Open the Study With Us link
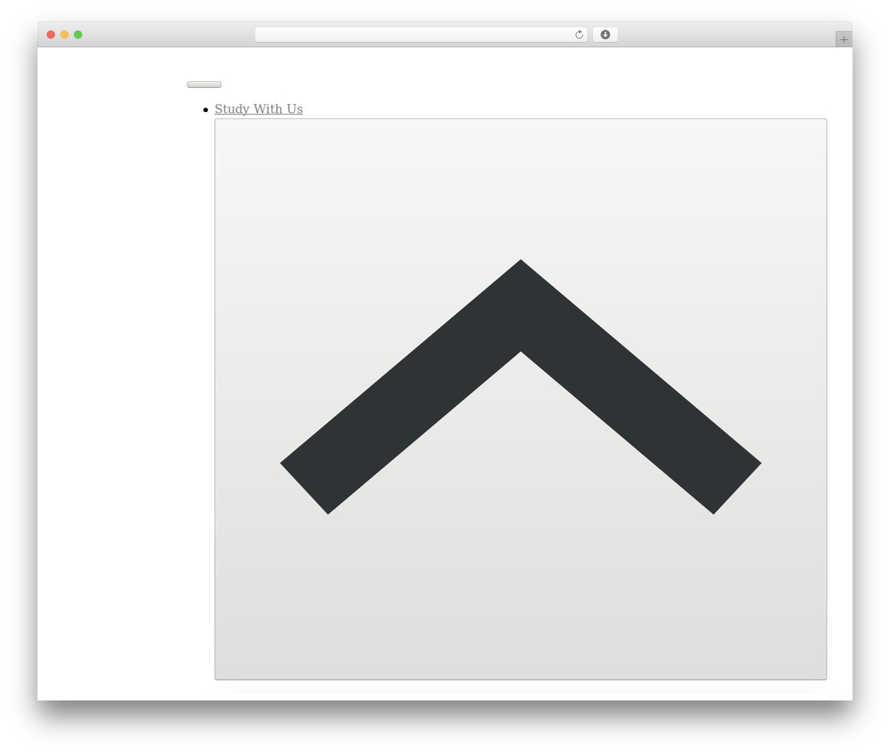This screenshot has height=754, width=890. pyautogui.click(x=259, y=109)
